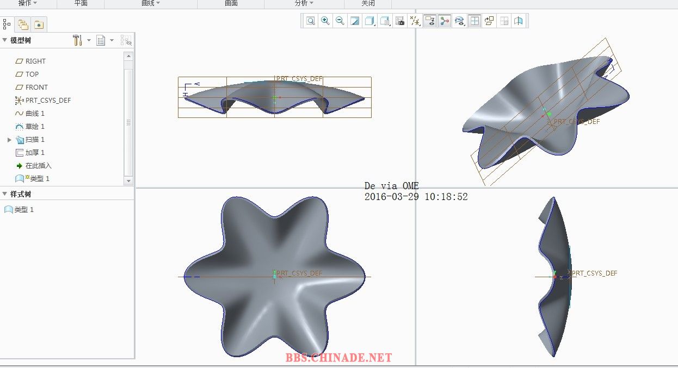Select 类型 1 in the 样式树 panel
This screenshot has height=368, width=678.
click(x=23, y=210)
